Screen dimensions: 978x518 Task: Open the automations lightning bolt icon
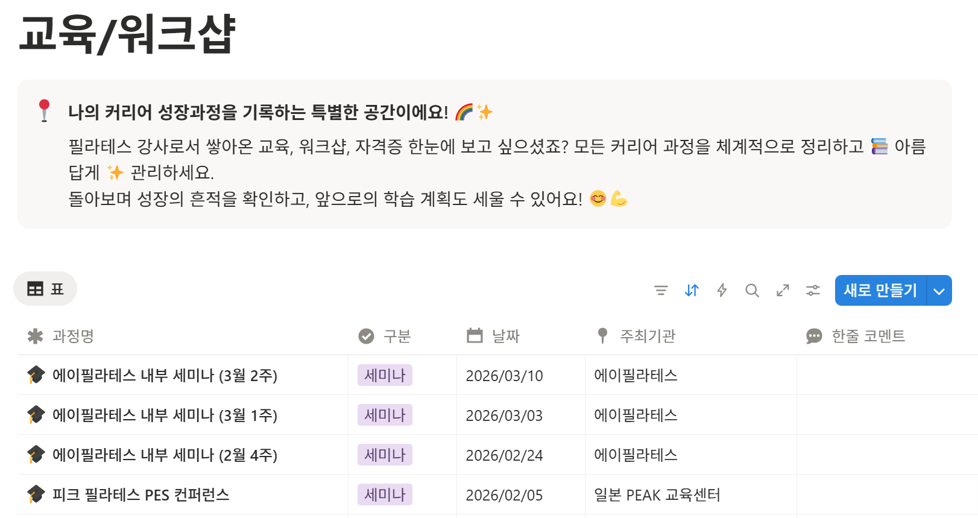[722, 290]
